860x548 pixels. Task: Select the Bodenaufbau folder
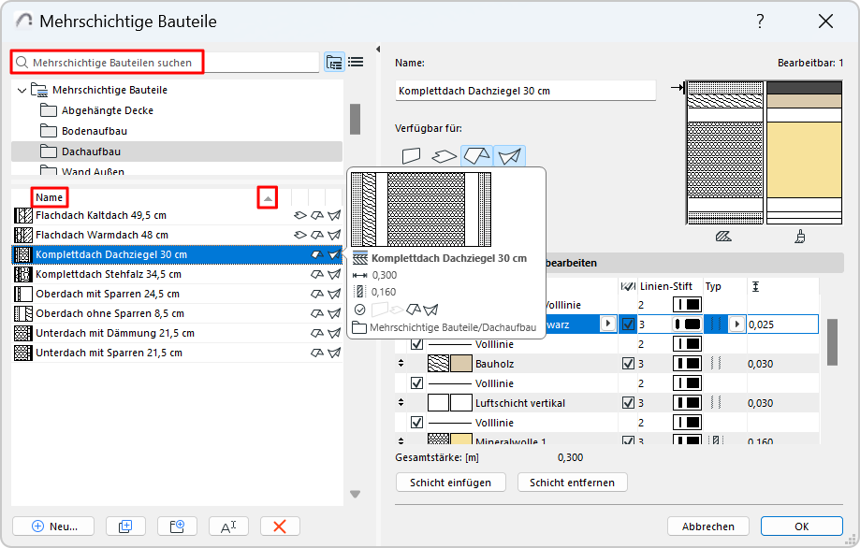(94, 131)
